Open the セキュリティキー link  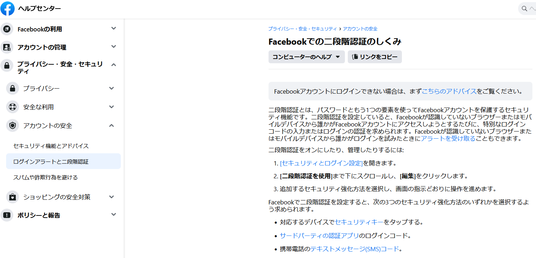[359, 222]
